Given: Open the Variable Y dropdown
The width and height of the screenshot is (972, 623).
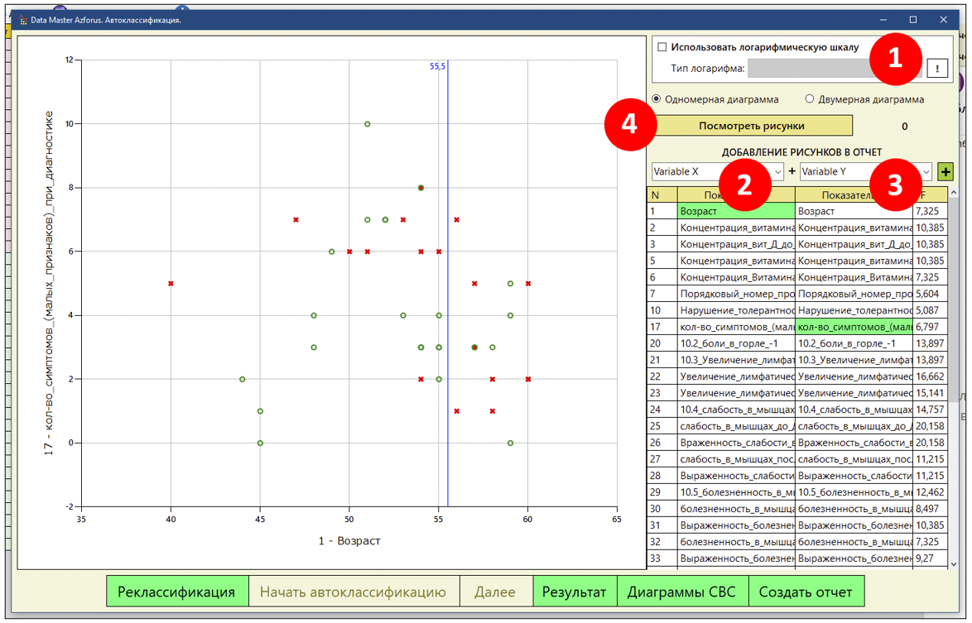Looking at the screenshot, I should point(865,172).
